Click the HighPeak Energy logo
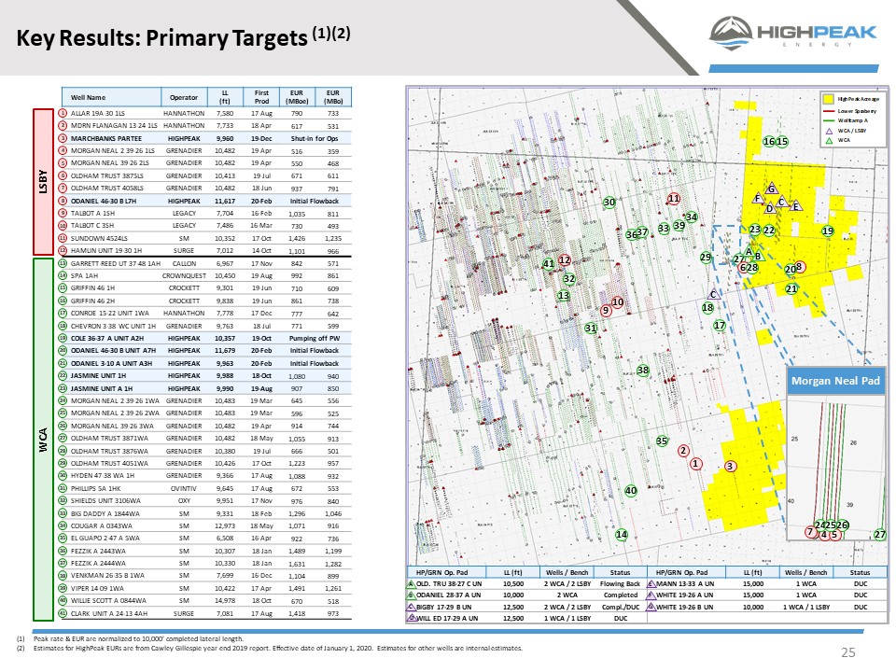The image size is (896, 672). [792, 34]
